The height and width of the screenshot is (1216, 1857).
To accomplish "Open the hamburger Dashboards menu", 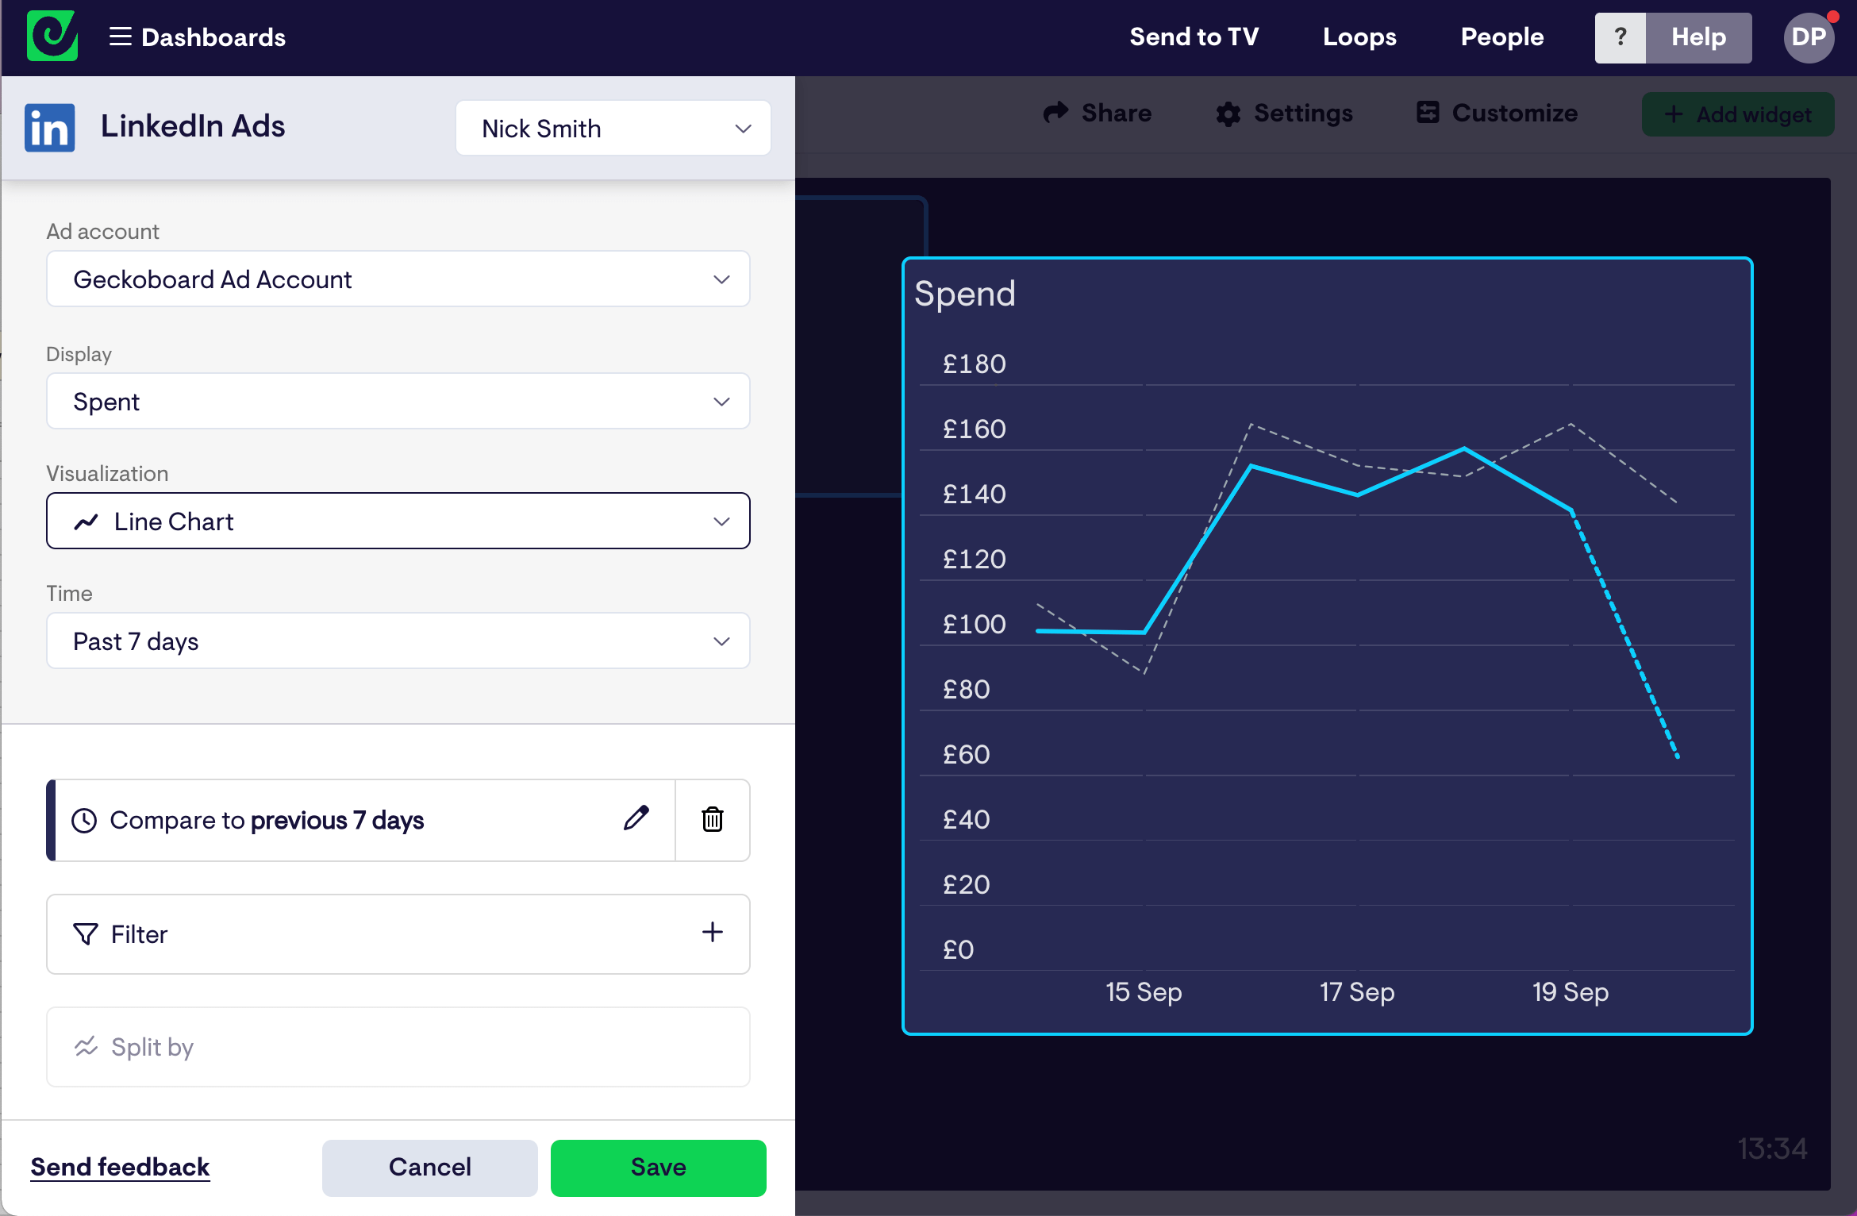I will tap(120, 37).
